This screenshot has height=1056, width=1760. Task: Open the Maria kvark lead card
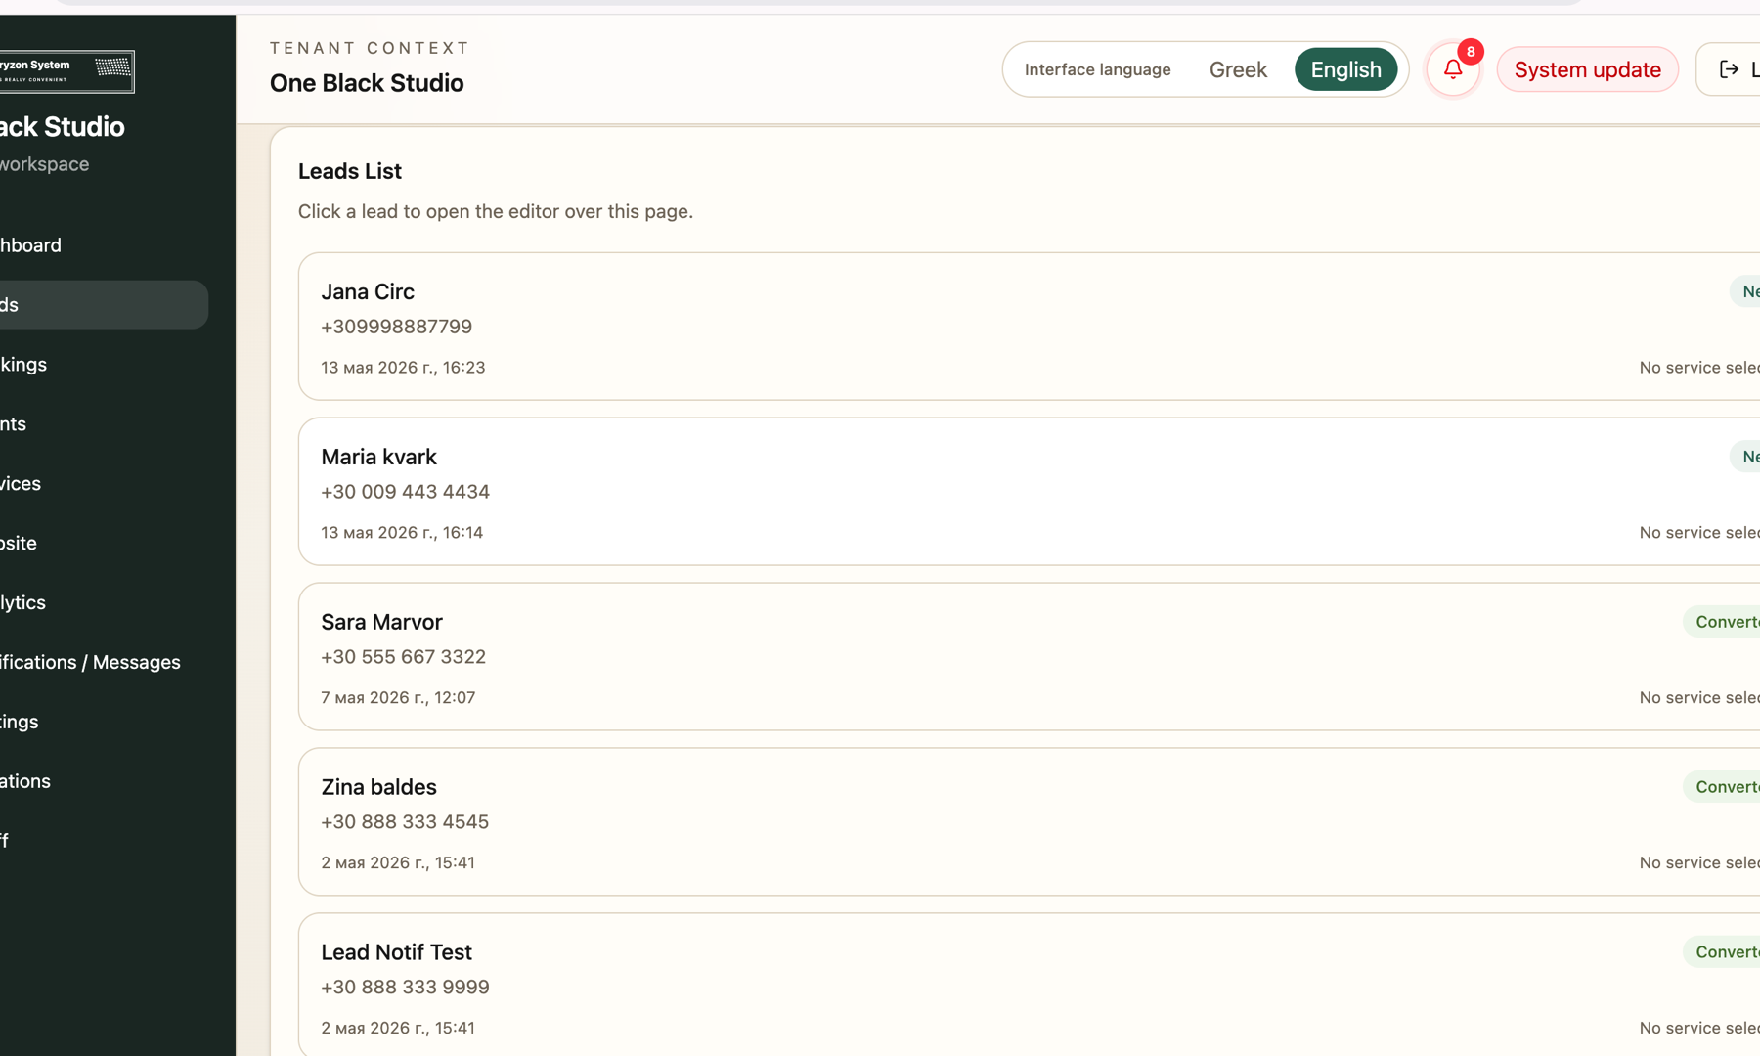pos(1029,492)
